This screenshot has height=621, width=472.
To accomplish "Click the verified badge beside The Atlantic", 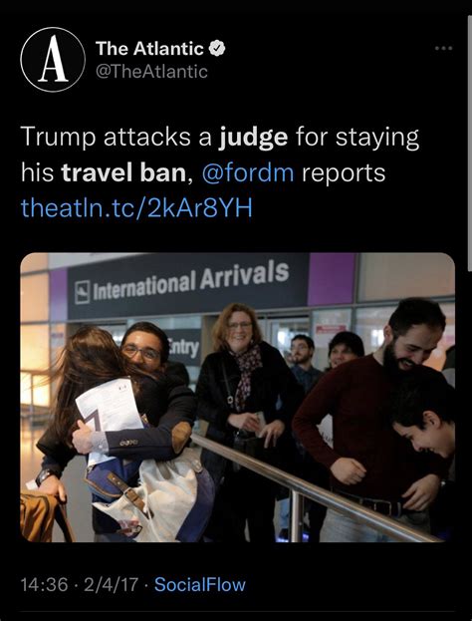I will [217, 48].
